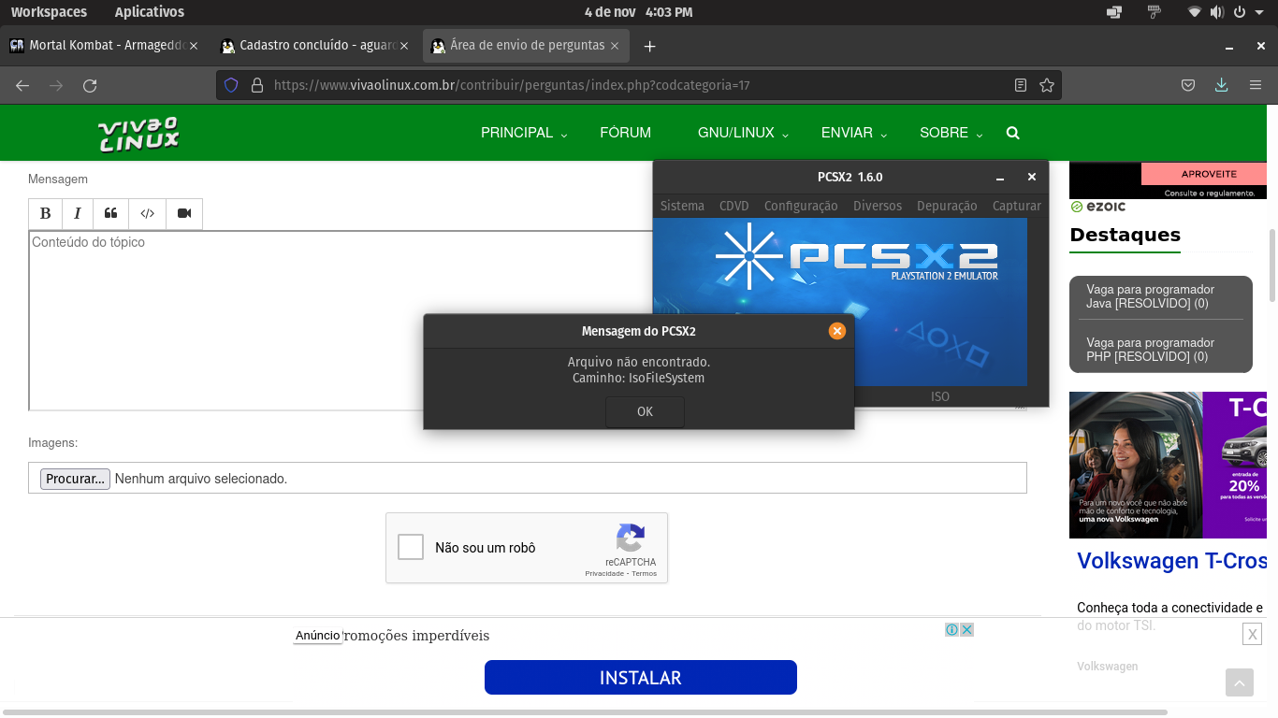Close the PCSX2 message dialog with orange X
This screenshot has height=718, width=1278.
[837, 331]
